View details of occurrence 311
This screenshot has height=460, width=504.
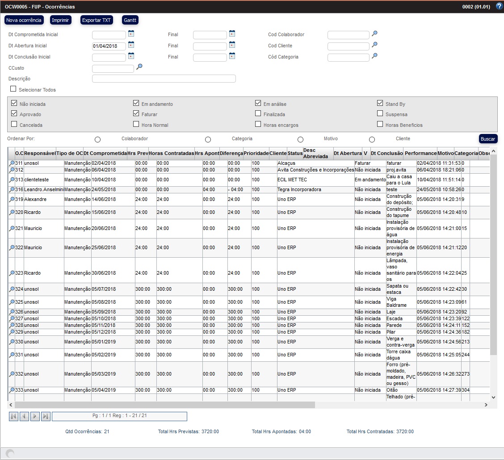12,163
